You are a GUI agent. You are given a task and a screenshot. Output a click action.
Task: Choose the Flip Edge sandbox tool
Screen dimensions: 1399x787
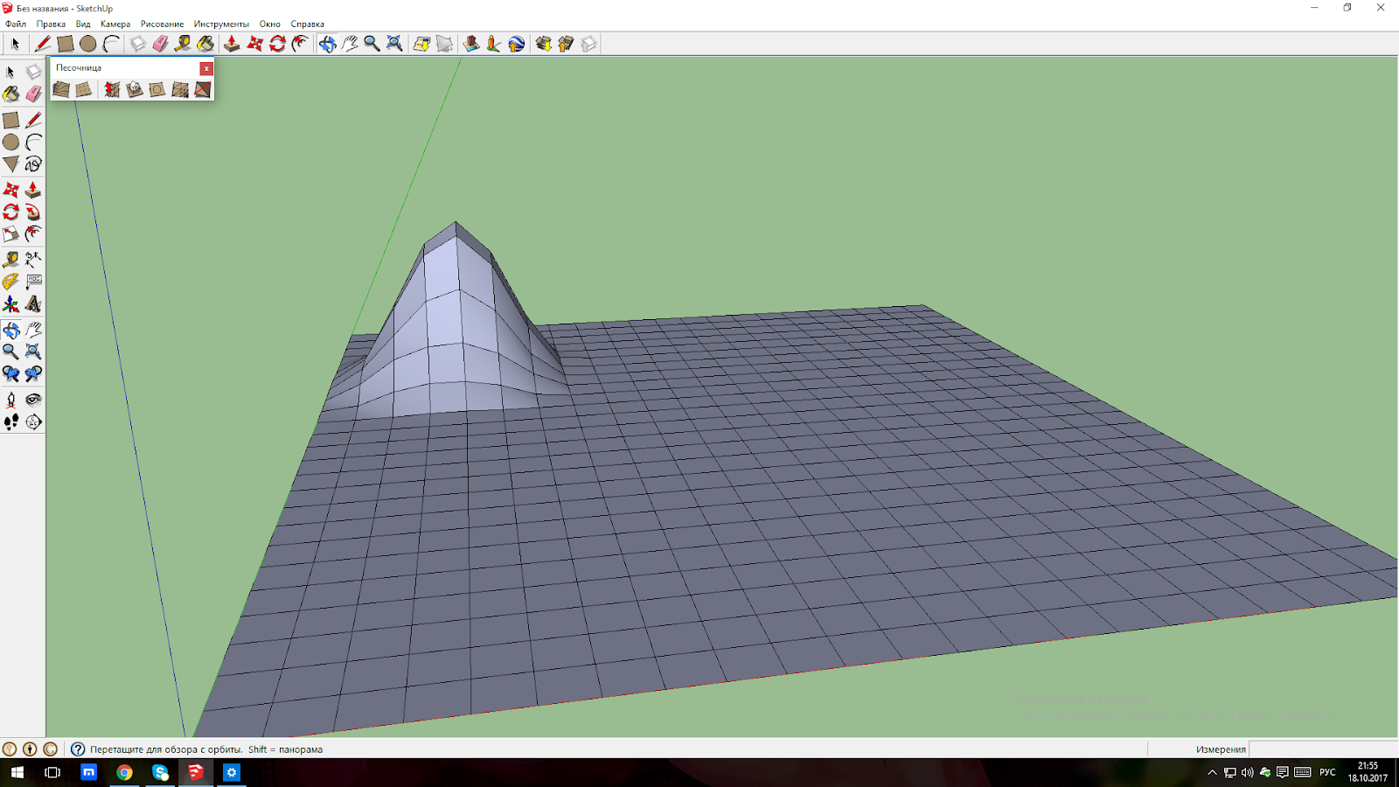pyautogui.click(x=203, y=89)
